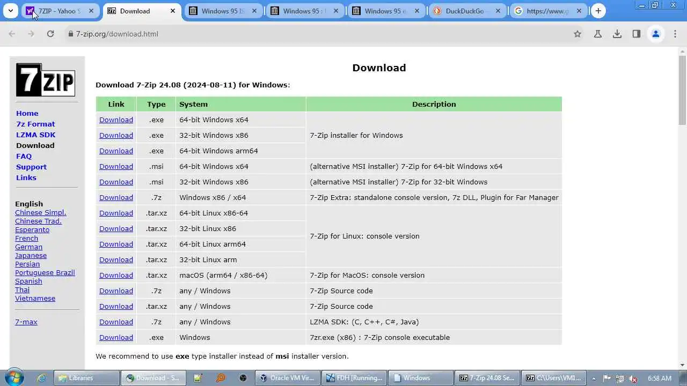Click the page vertical scrollbar thumb

coord(682,90)
